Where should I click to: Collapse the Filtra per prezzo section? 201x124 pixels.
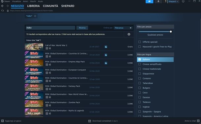[x=155, y=27]
